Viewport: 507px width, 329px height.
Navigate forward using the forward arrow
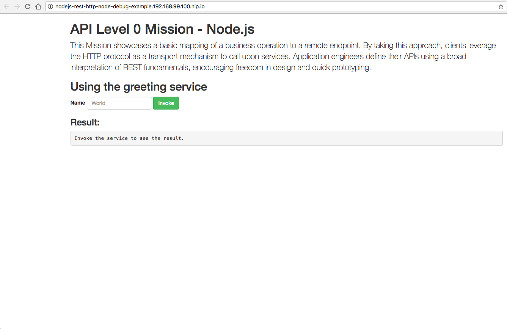[x=17, y=6]
